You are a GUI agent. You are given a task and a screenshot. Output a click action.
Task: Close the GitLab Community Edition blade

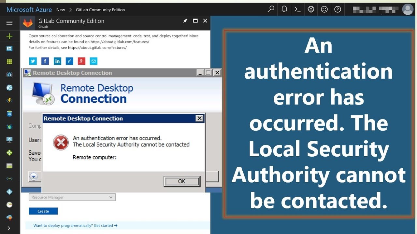[205, 21]
